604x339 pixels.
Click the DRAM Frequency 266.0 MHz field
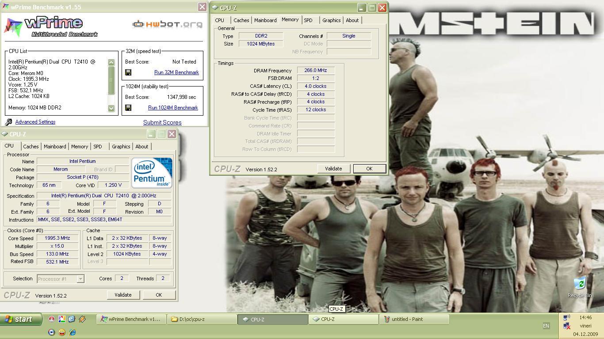[x=316, y=71]
